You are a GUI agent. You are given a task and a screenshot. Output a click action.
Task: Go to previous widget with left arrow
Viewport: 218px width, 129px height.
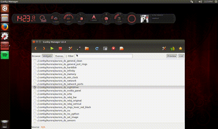pyautogui.click(x=35, y=48)
